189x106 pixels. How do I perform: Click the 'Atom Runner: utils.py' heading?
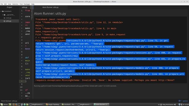click(50, 14)
